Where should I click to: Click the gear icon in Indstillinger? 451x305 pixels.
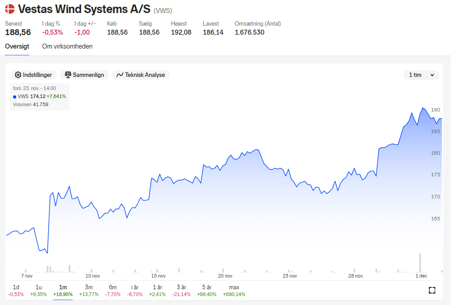point(18,75)
